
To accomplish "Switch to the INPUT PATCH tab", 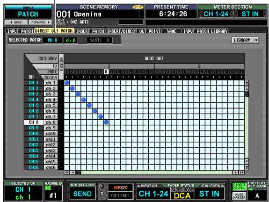I will coord(20,31).
